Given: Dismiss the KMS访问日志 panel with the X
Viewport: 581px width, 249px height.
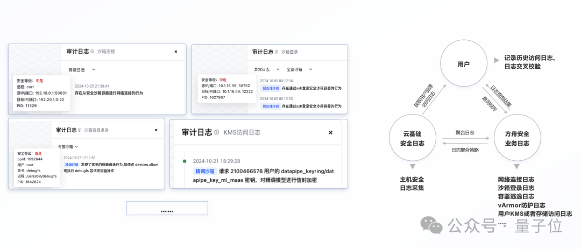Looking at the screenshot, I should click(331, 132).
